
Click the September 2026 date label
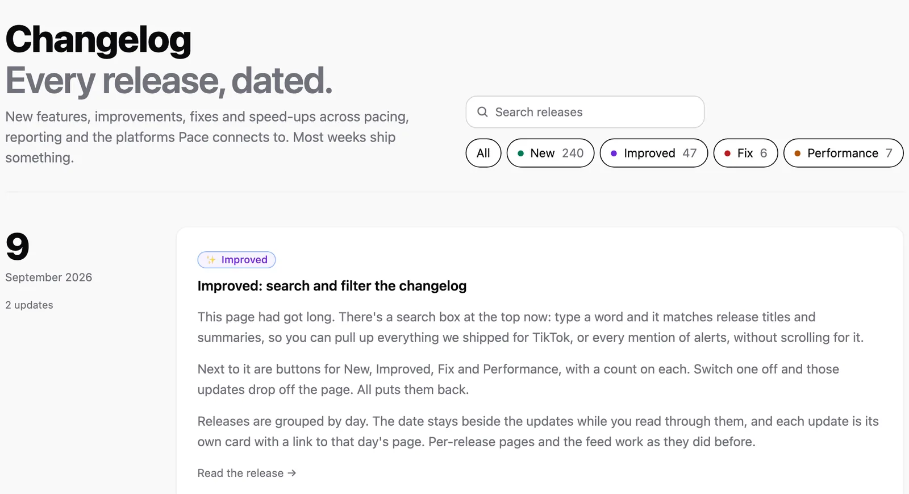tap(49, 277)
